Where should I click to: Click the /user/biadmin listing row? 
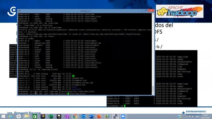58,45
